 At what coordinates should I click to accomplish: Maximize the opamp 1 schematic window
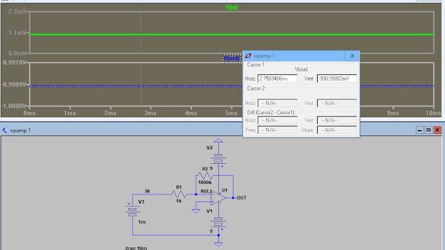coord(428,130)
